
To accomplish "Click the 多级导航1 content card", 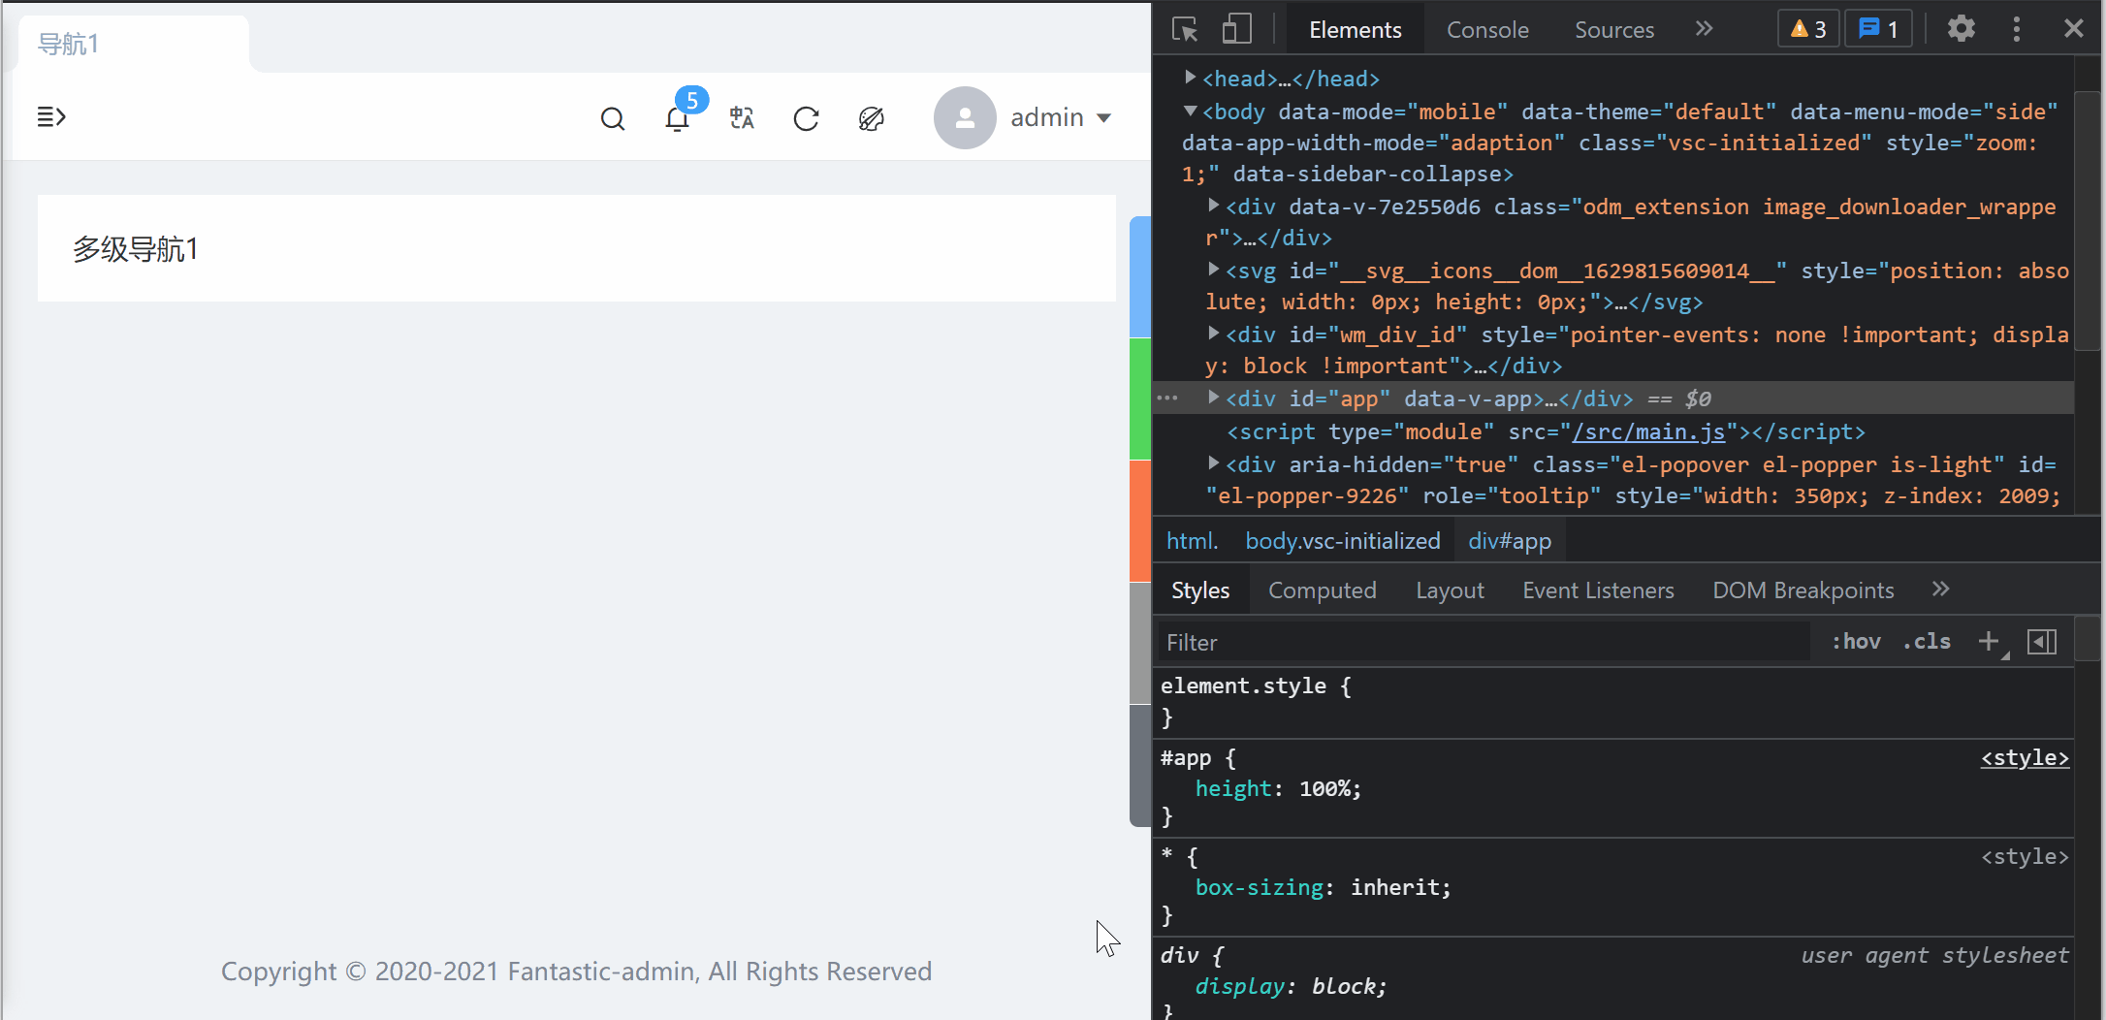I will tap(576, 248).
